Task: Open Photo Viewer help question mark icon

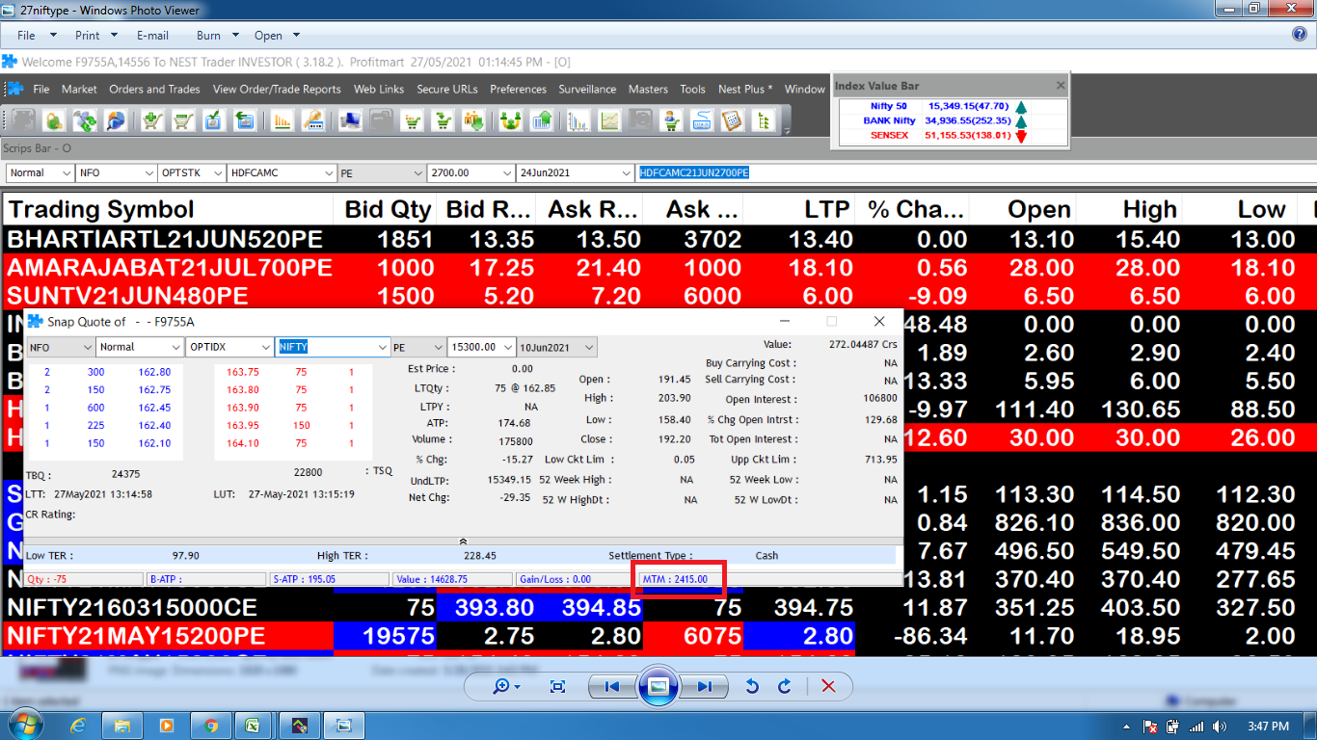Action: coord(1299,35)
